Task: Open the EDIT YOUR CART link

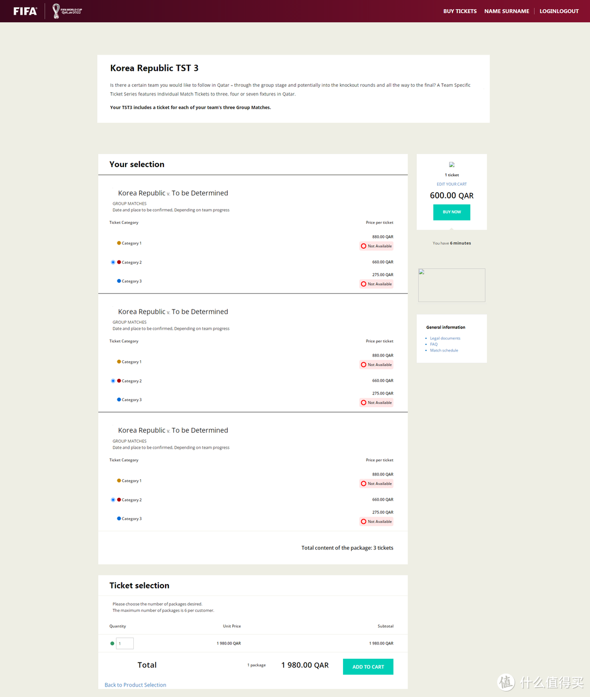Action: pos(451,184)
